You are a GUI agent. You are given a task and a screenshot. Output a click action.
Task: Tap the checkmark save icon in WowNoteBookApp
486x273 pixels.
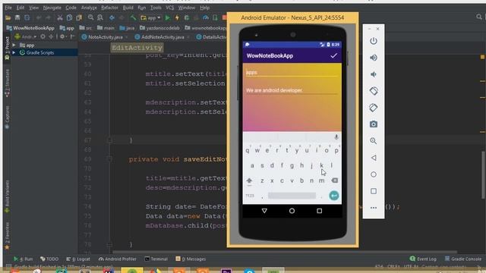[x=333, y=55]
